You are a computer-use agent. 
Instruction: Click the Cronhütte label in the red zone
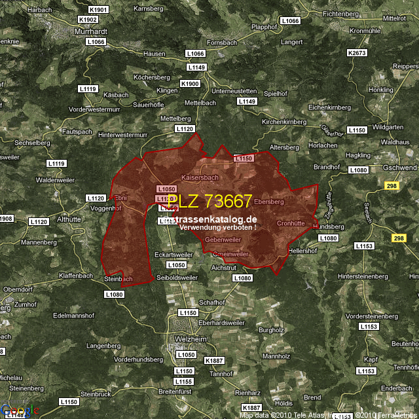click(291, 223)
